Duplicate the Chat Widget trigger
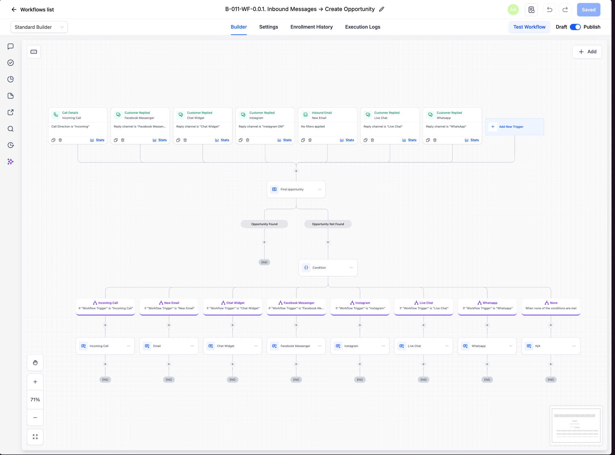The width and height of the screenshot is (615, 455). [x=178, y=140]
